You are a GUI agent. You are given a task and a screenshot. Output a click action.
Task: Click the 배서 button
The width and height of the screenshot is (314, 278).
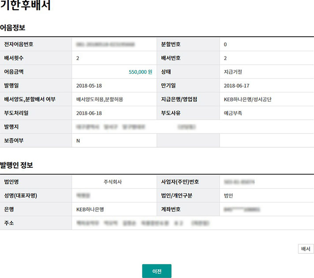point(306,249)
